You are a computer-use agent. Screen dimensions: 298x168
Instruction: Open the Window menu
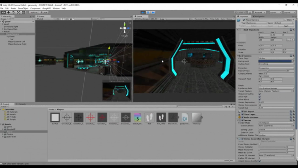(56, 8)
